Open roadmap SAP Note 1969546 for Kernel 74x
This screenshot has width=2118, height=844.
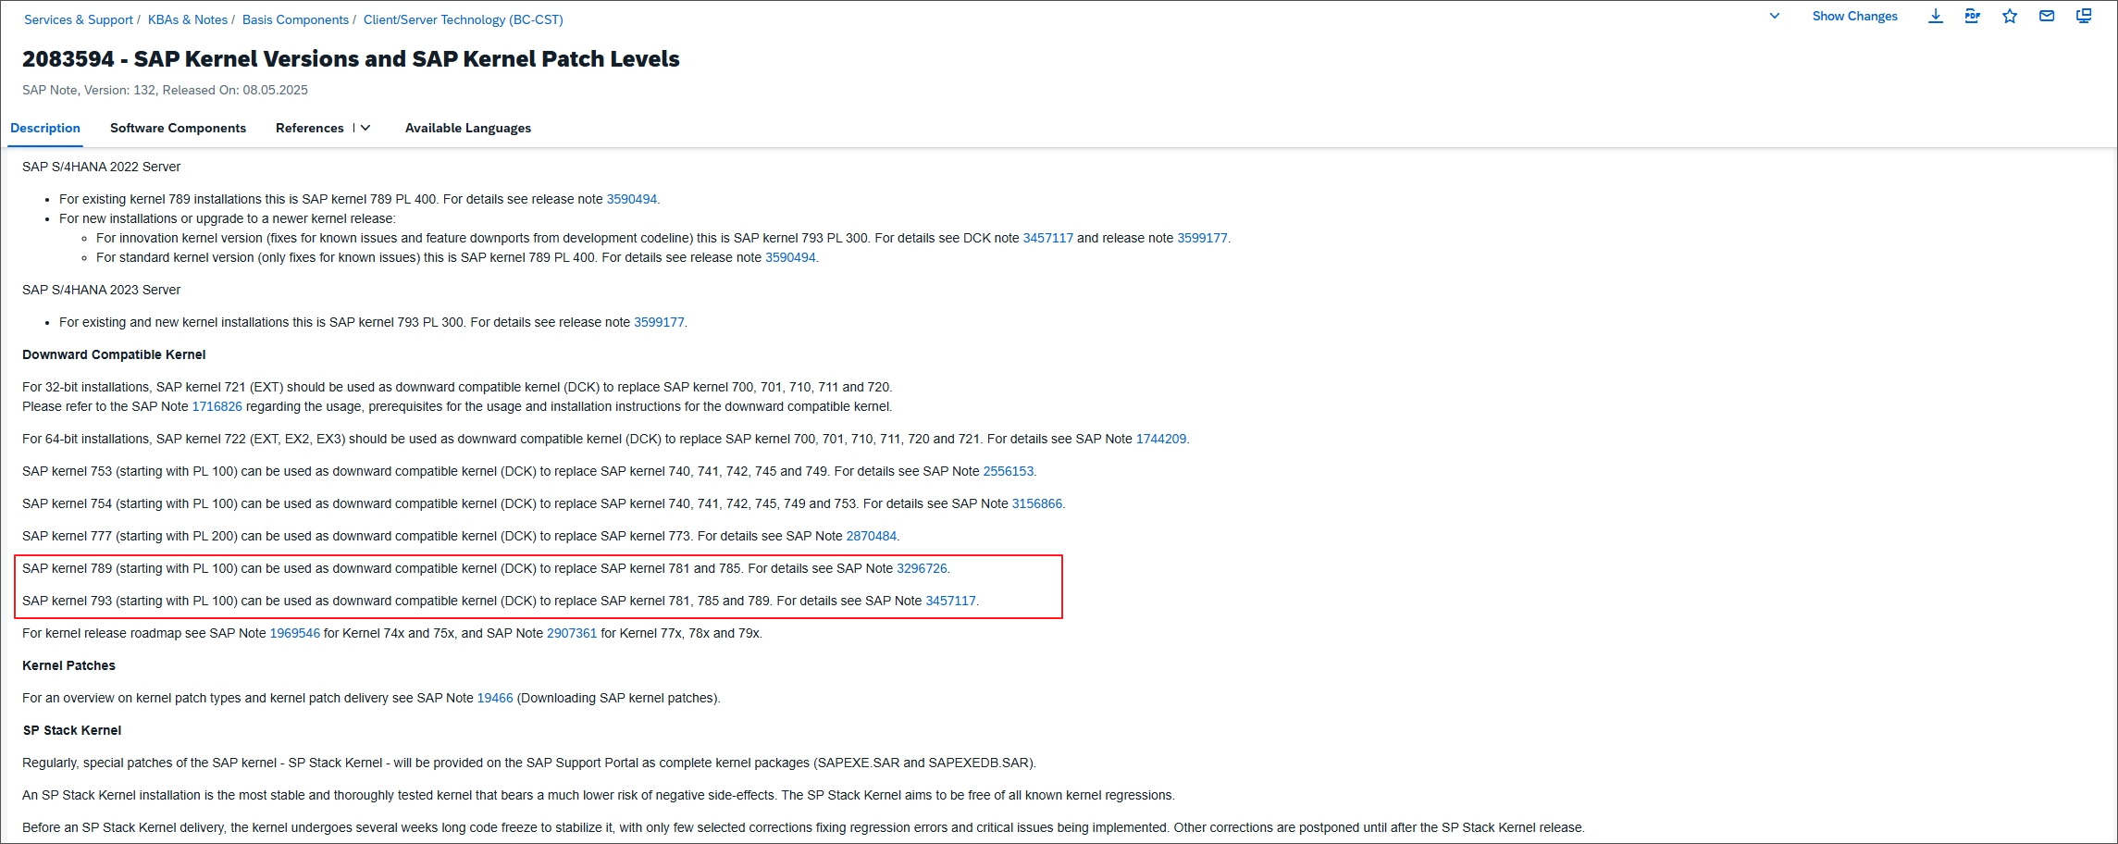[294, 633]
